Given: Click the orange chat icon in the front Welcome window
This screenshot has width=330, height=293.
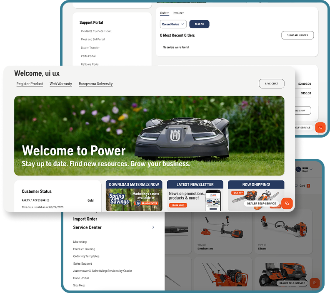Looking at the screenshot, I should point(287,203).
